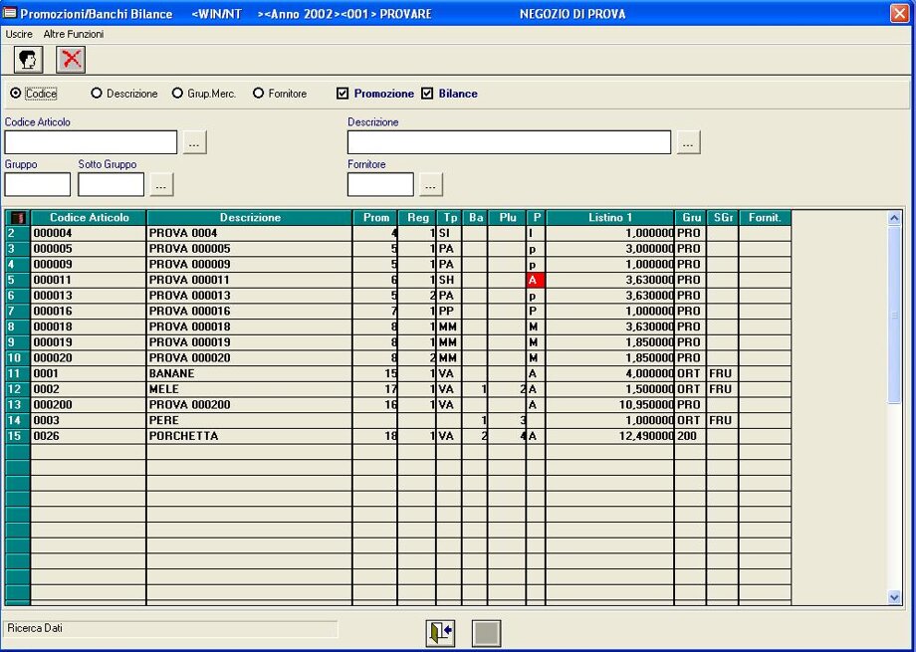The image size is (916, 652).
Task: Click the red A cell for PROVA 000011
Action: point(536,281)
